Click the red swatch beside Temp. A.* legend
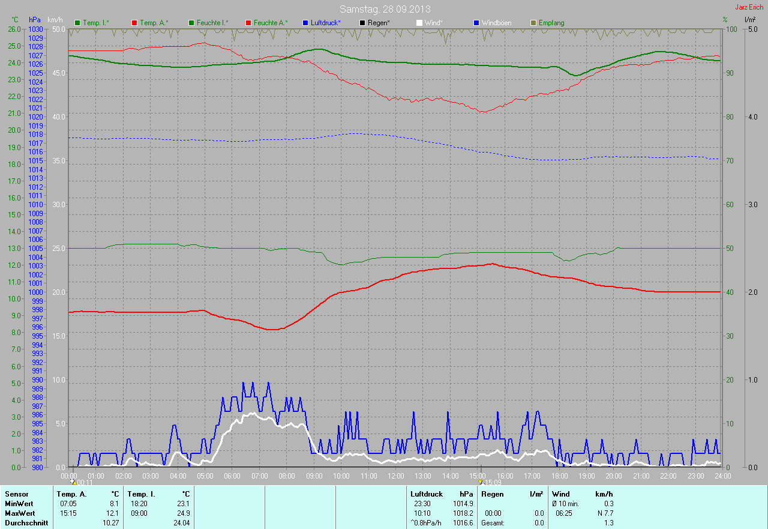Image resolution: width=768 pixels, height=529 pixels. [x=134, y=23]
